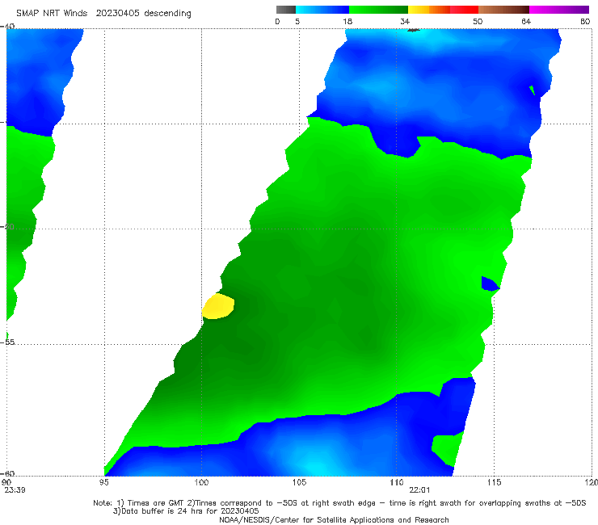
Task: Click the swath time label '22:01'
Action: pyautogui.click(x=419, y=490)
